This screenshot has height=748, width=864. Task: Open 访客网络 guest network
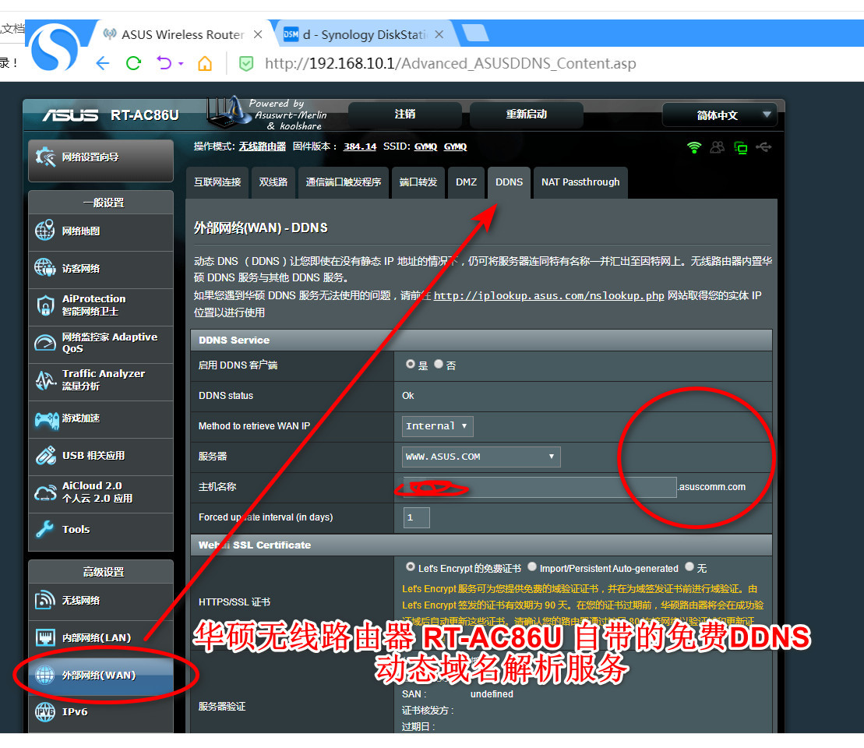coord(101,269)
